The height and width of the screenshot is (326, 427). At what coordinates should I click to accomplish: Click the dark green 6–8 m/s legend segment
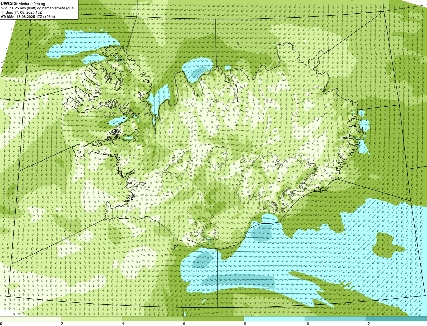tap(214, 319)
